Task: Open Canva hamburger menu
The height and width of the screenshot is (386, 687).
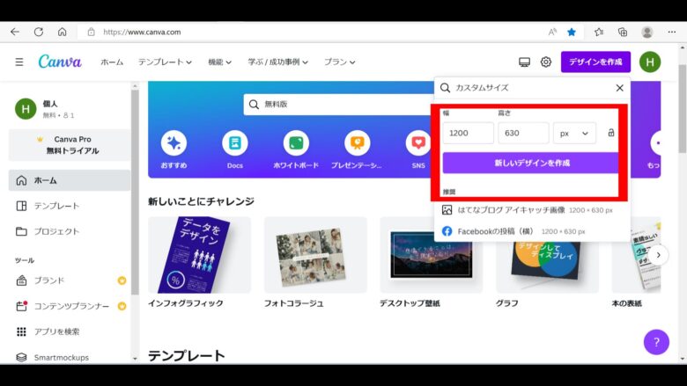Action: coord(19,62)
